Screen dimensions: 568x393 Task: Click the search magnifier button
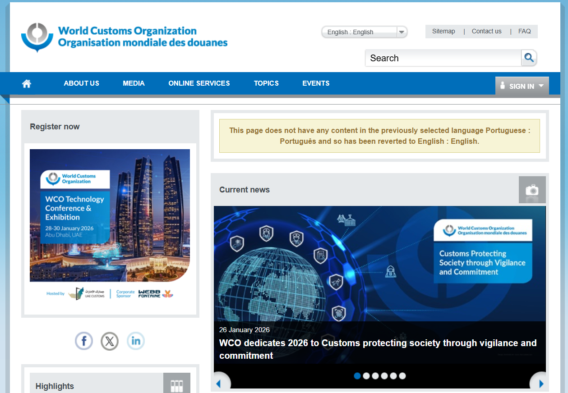pyautogui.click(x=529, y=58)
